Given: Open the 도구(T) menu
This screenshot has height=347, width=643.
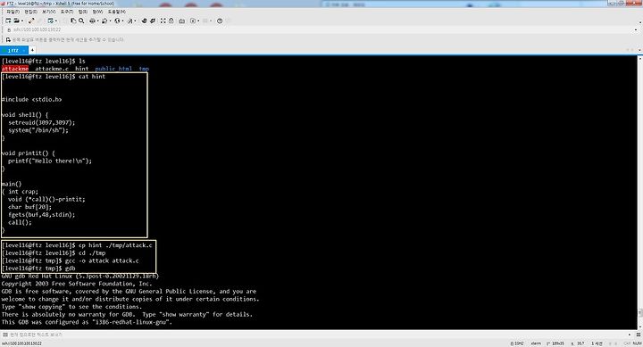Looking at the screenshot, I should click(67, 12).
